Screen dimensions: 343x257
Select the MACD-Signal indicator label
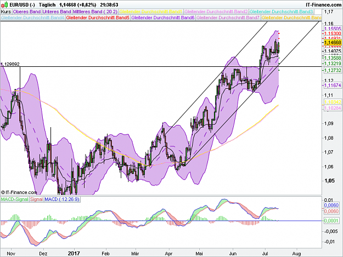[x=15, y=199]
